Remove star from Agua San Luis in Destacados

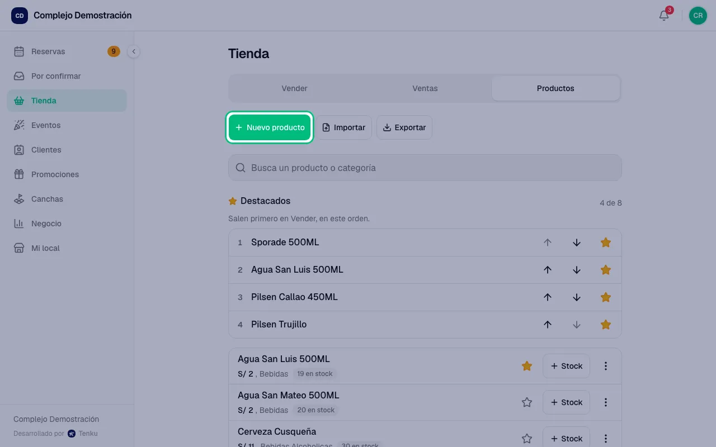pyautogui.click(x=606, y=270)
